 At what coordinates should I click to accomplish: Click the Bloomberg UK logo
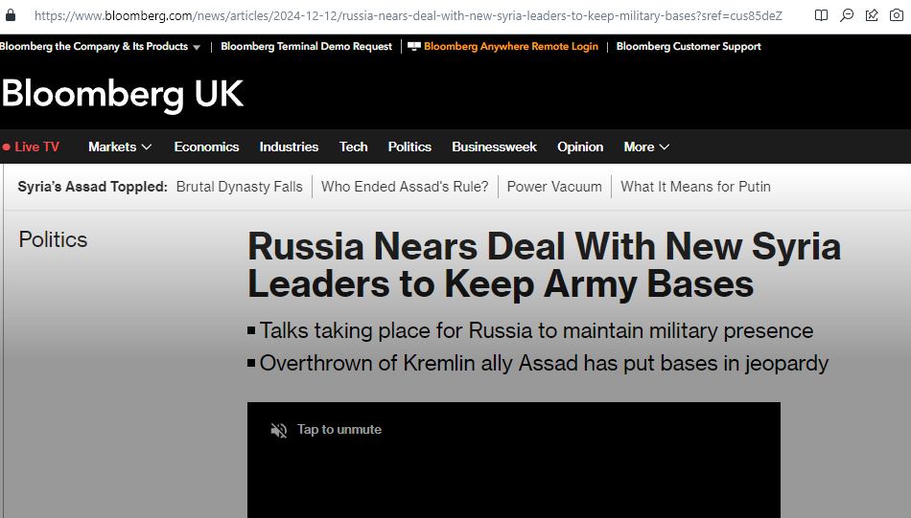point(123,94)
